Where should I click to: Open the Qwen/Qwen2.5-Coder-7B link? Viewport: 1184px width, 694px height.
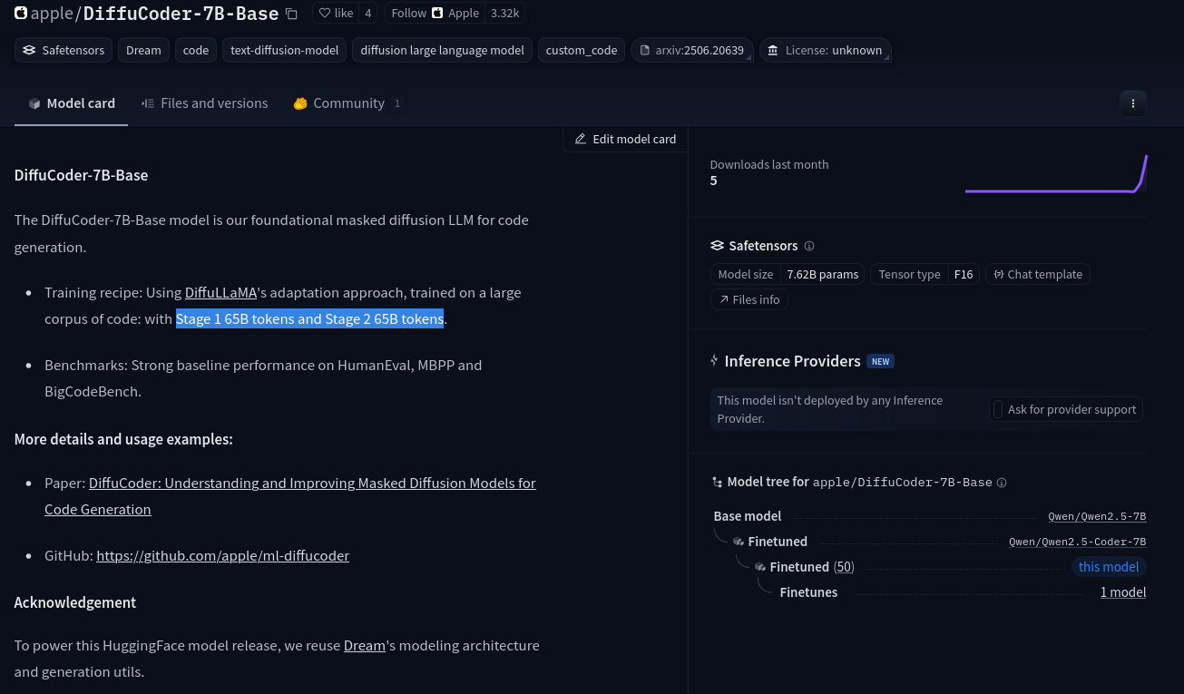pyautogui.click(x=1078, y=542)
